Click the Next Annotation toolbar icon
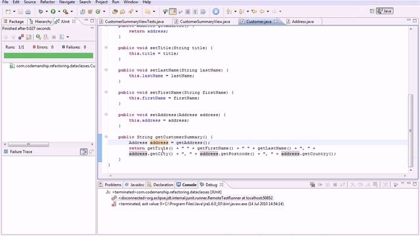The width and height of the screenshot is (420, 236). [229, 12]
